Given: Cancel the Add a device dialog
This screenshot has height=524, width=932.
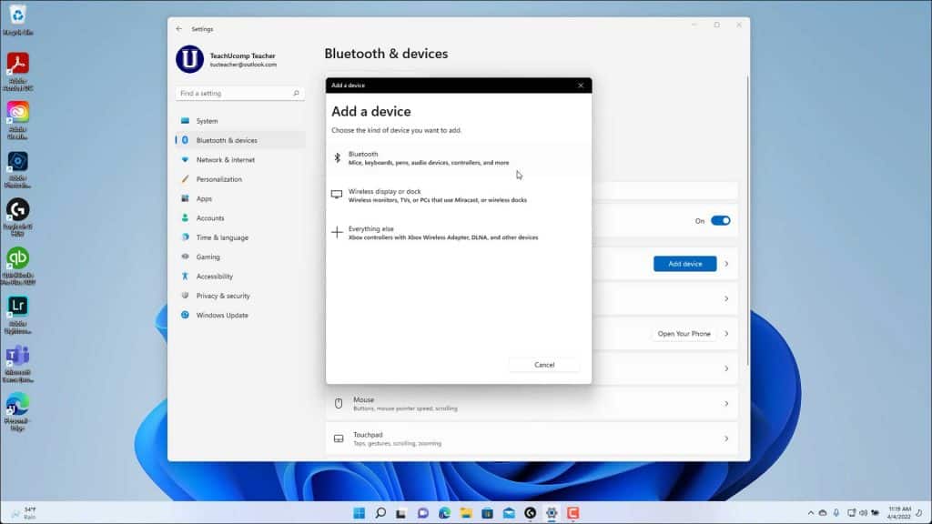Looking at the screenshot, I should (543, 364).
